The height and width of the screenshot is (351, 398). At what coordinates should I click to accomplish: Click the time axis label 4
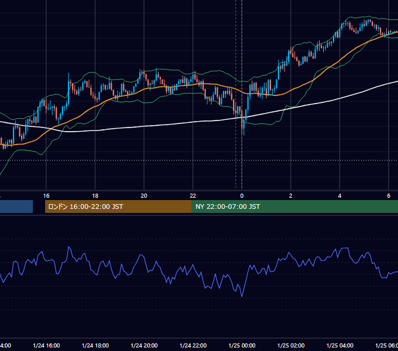tap(339, 196)
